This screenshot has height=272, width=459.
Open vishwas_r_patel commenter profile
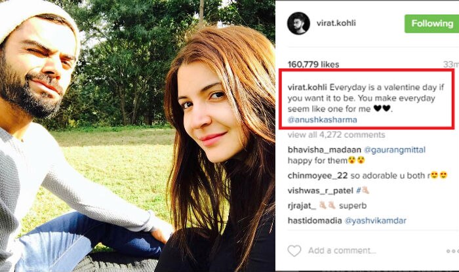(x=320, y=191)
